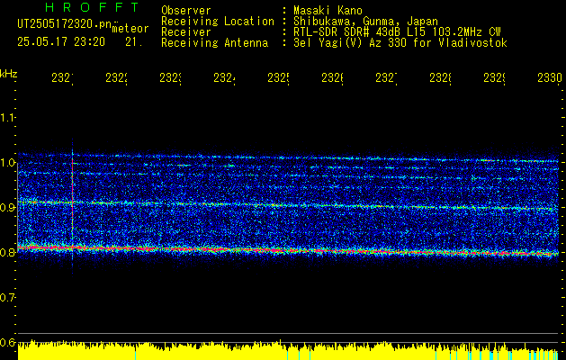
Task: Click the '21.' value beside timestamp
Action: (x=134, y=42)
